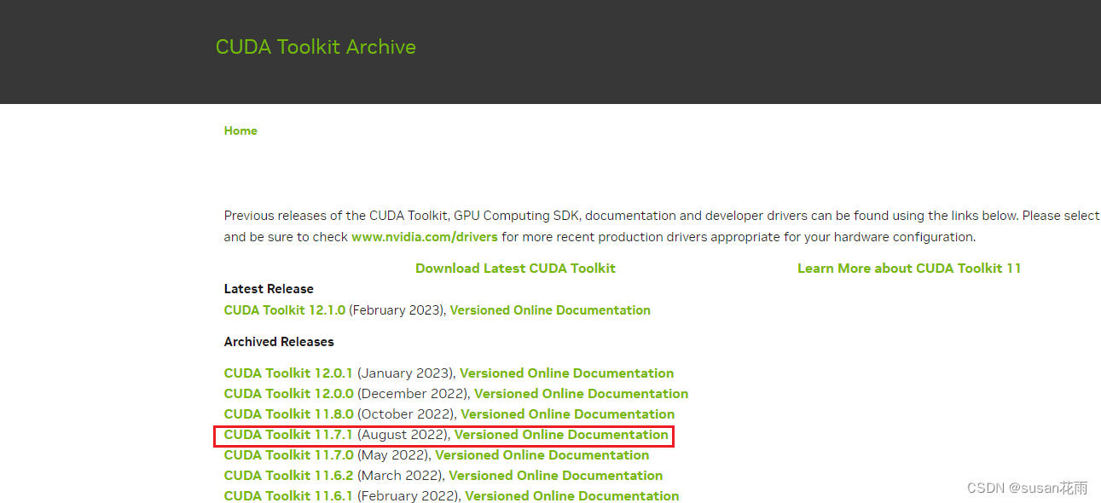Select CUDA Toolkit 12.0.1 archived release
Viewport: 1101px width, 503px height.
click(x=288, y=373)
